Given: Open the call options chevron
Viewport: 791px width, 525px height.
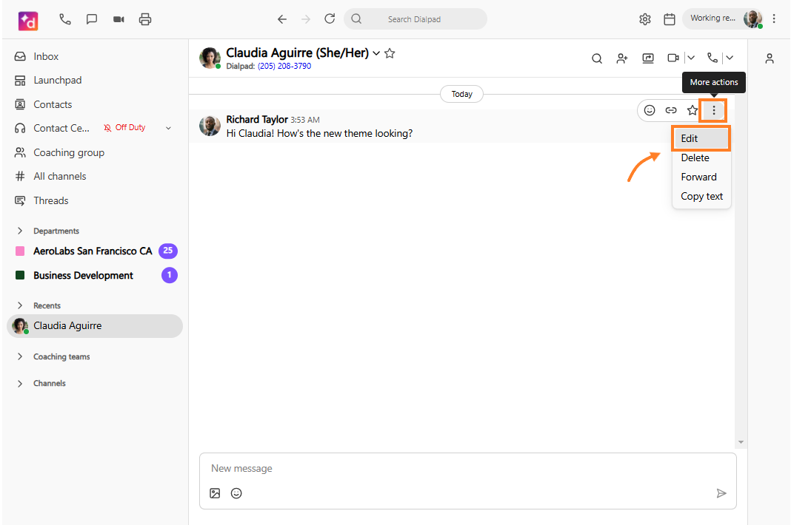Looking at the screenshot, I should coord(730,58).
